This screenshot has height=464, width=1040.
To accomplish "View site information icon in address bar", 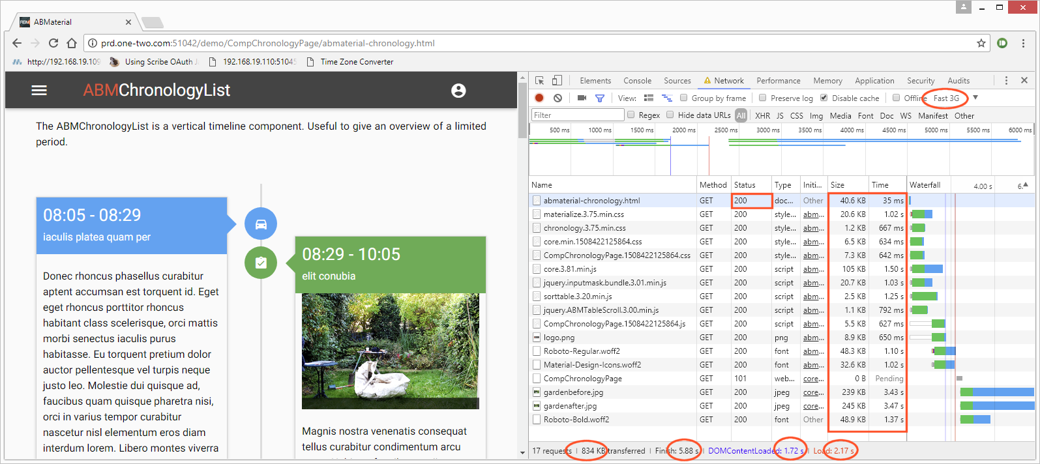I will click(x=93, y=43).
